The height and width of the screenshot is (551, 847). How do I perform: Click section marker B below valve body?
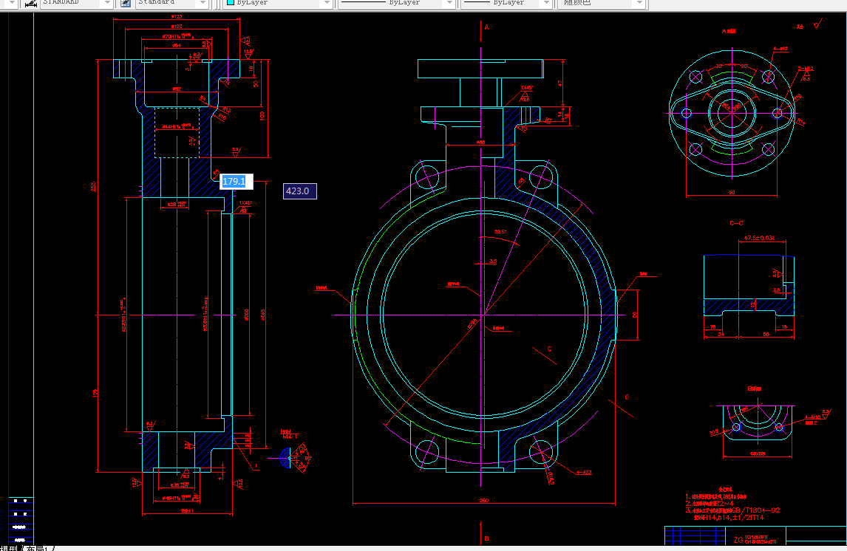487,538
